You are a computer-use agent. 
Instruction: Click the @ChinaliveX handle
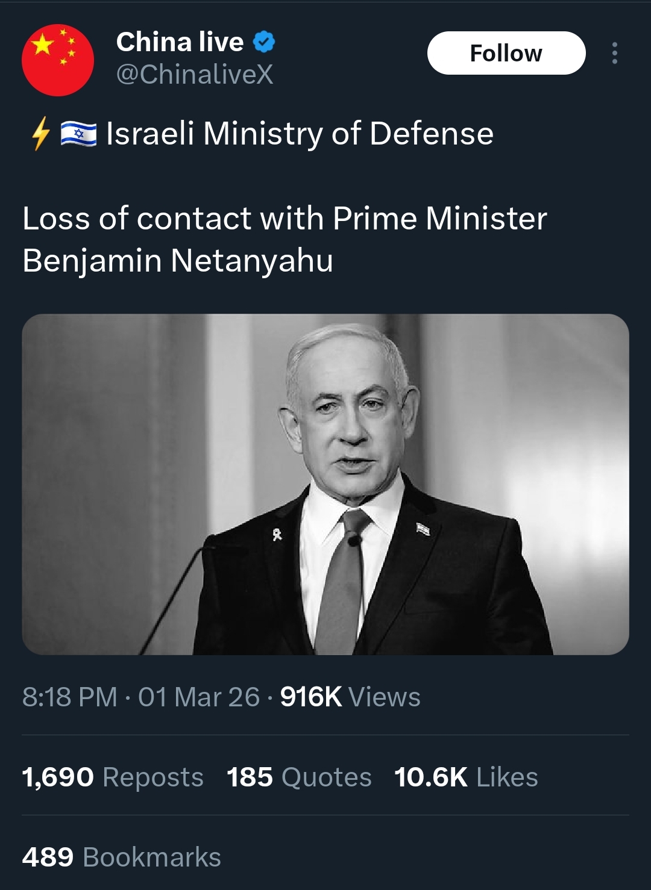[x=194, y=75]
